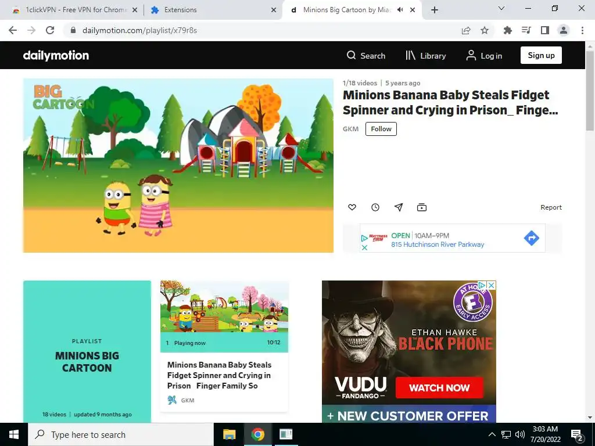Viewport: 595px width, 446px height.
Task: Click GKM avatar in playlist card
Action: coord(172,400)
